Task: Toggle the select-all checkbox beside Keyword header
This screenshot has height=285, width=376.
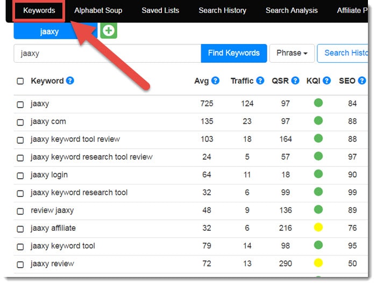Action: pos(20,81)
